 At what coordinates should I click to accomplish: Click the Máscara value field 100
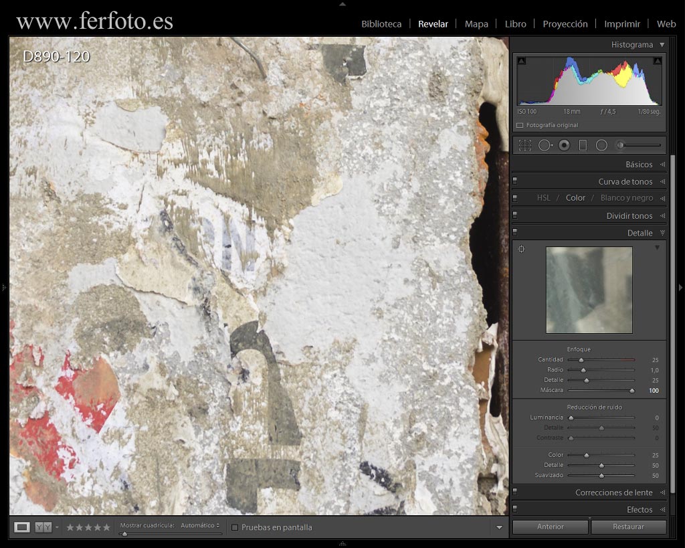[x=654, y=391]
